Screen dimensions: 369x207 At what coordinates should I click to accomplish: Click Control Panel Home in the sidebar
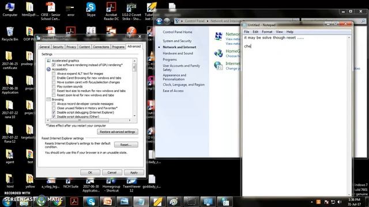(177, 32)
